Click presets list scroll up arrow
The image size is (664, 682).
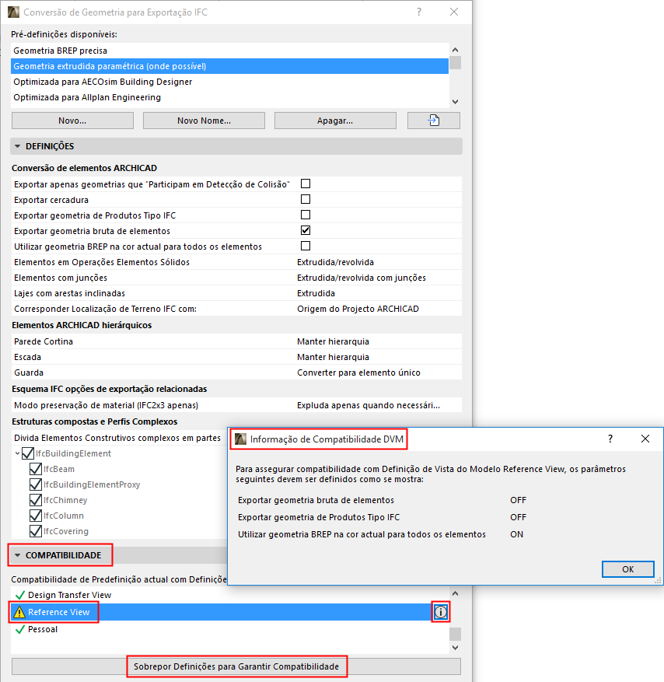tap(456, 50)
